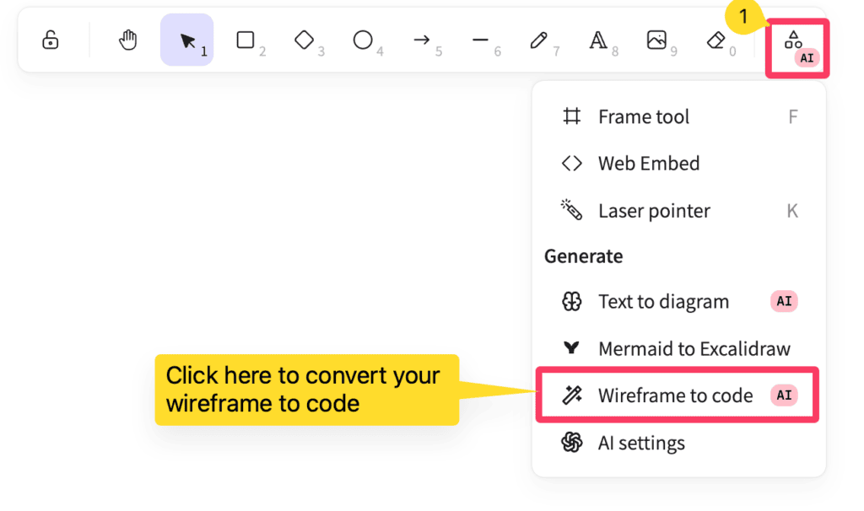The width and height of the screenshot is (864, 511).
Task: Select Web Embed from the menu
Action: coord(648,163)
